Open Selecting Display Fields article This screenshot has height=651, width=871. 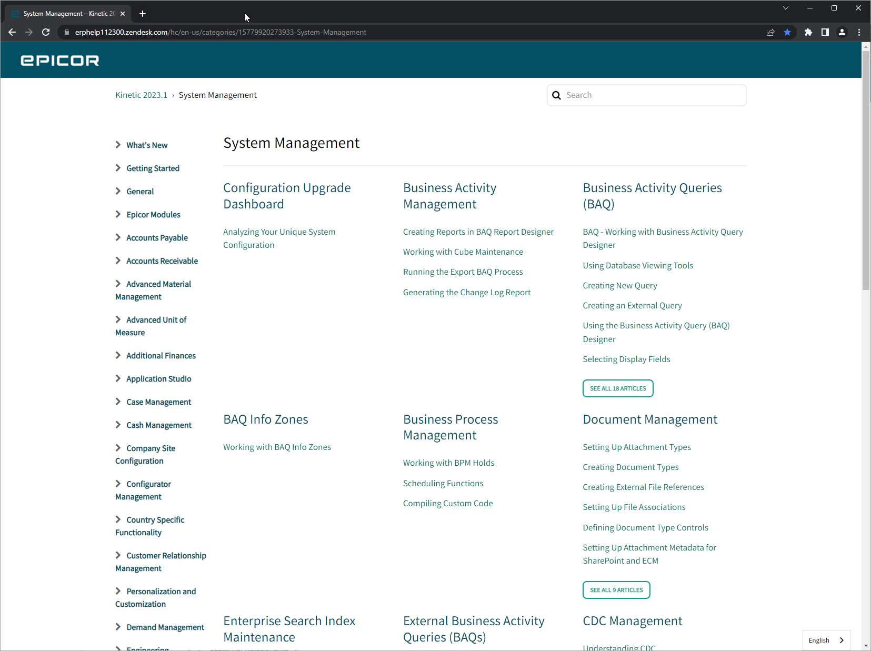tap(626, 359)
